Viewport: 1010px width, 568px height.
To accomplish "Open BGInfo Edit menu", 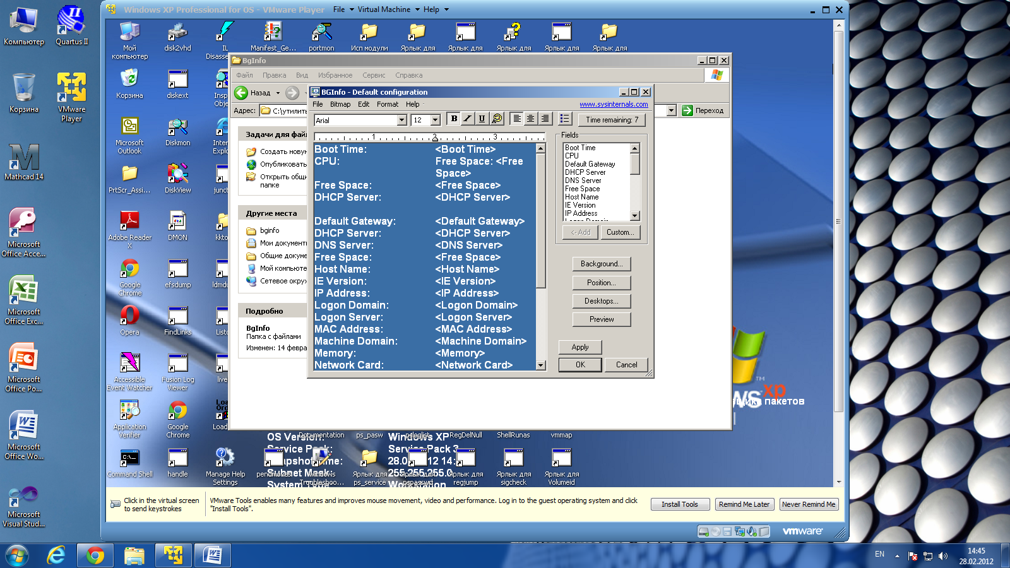I will click(x=364, y=104).
